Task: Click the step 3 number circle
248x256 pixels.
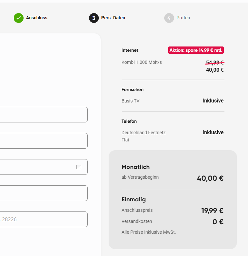Action: click(94, 18)
